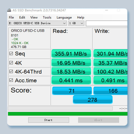Click the Seq read result 355.91 MB/s
This screenshot has height=134, width=134.
71,54
